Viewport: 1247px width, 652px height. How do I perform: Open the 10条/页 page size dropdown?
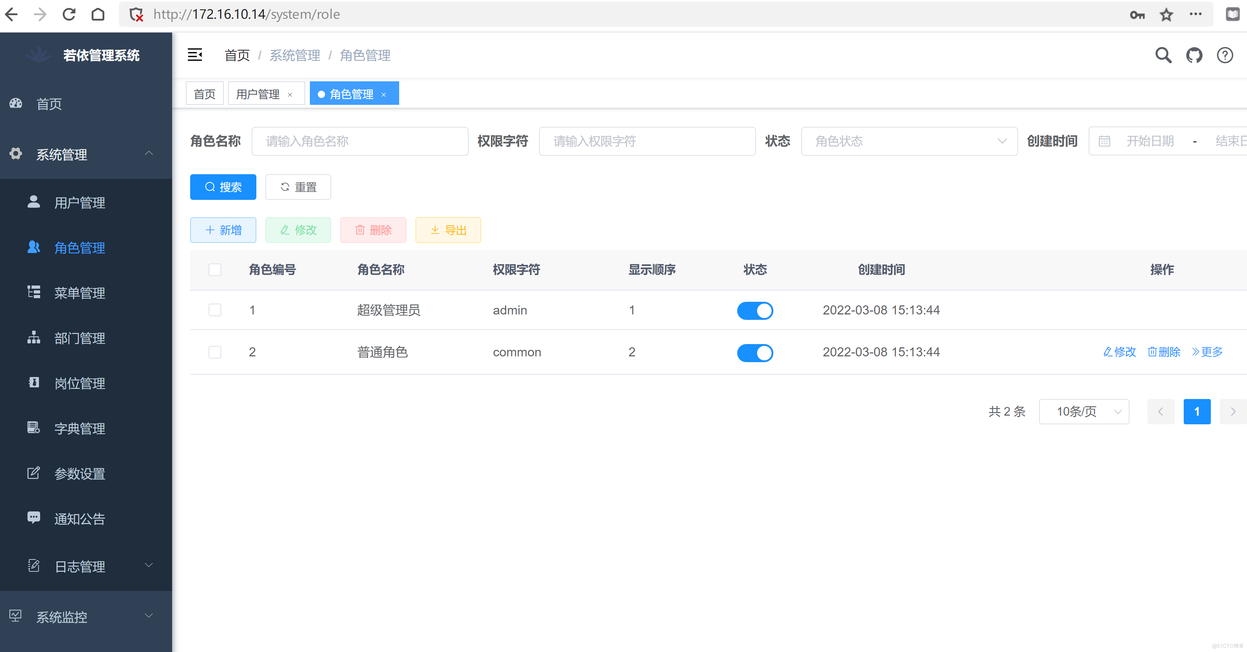1084,411
